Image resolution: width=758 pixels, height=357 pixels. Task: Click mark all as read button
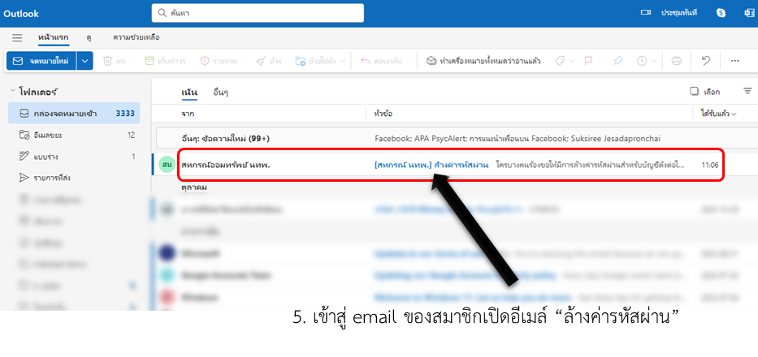pos(483,61)
